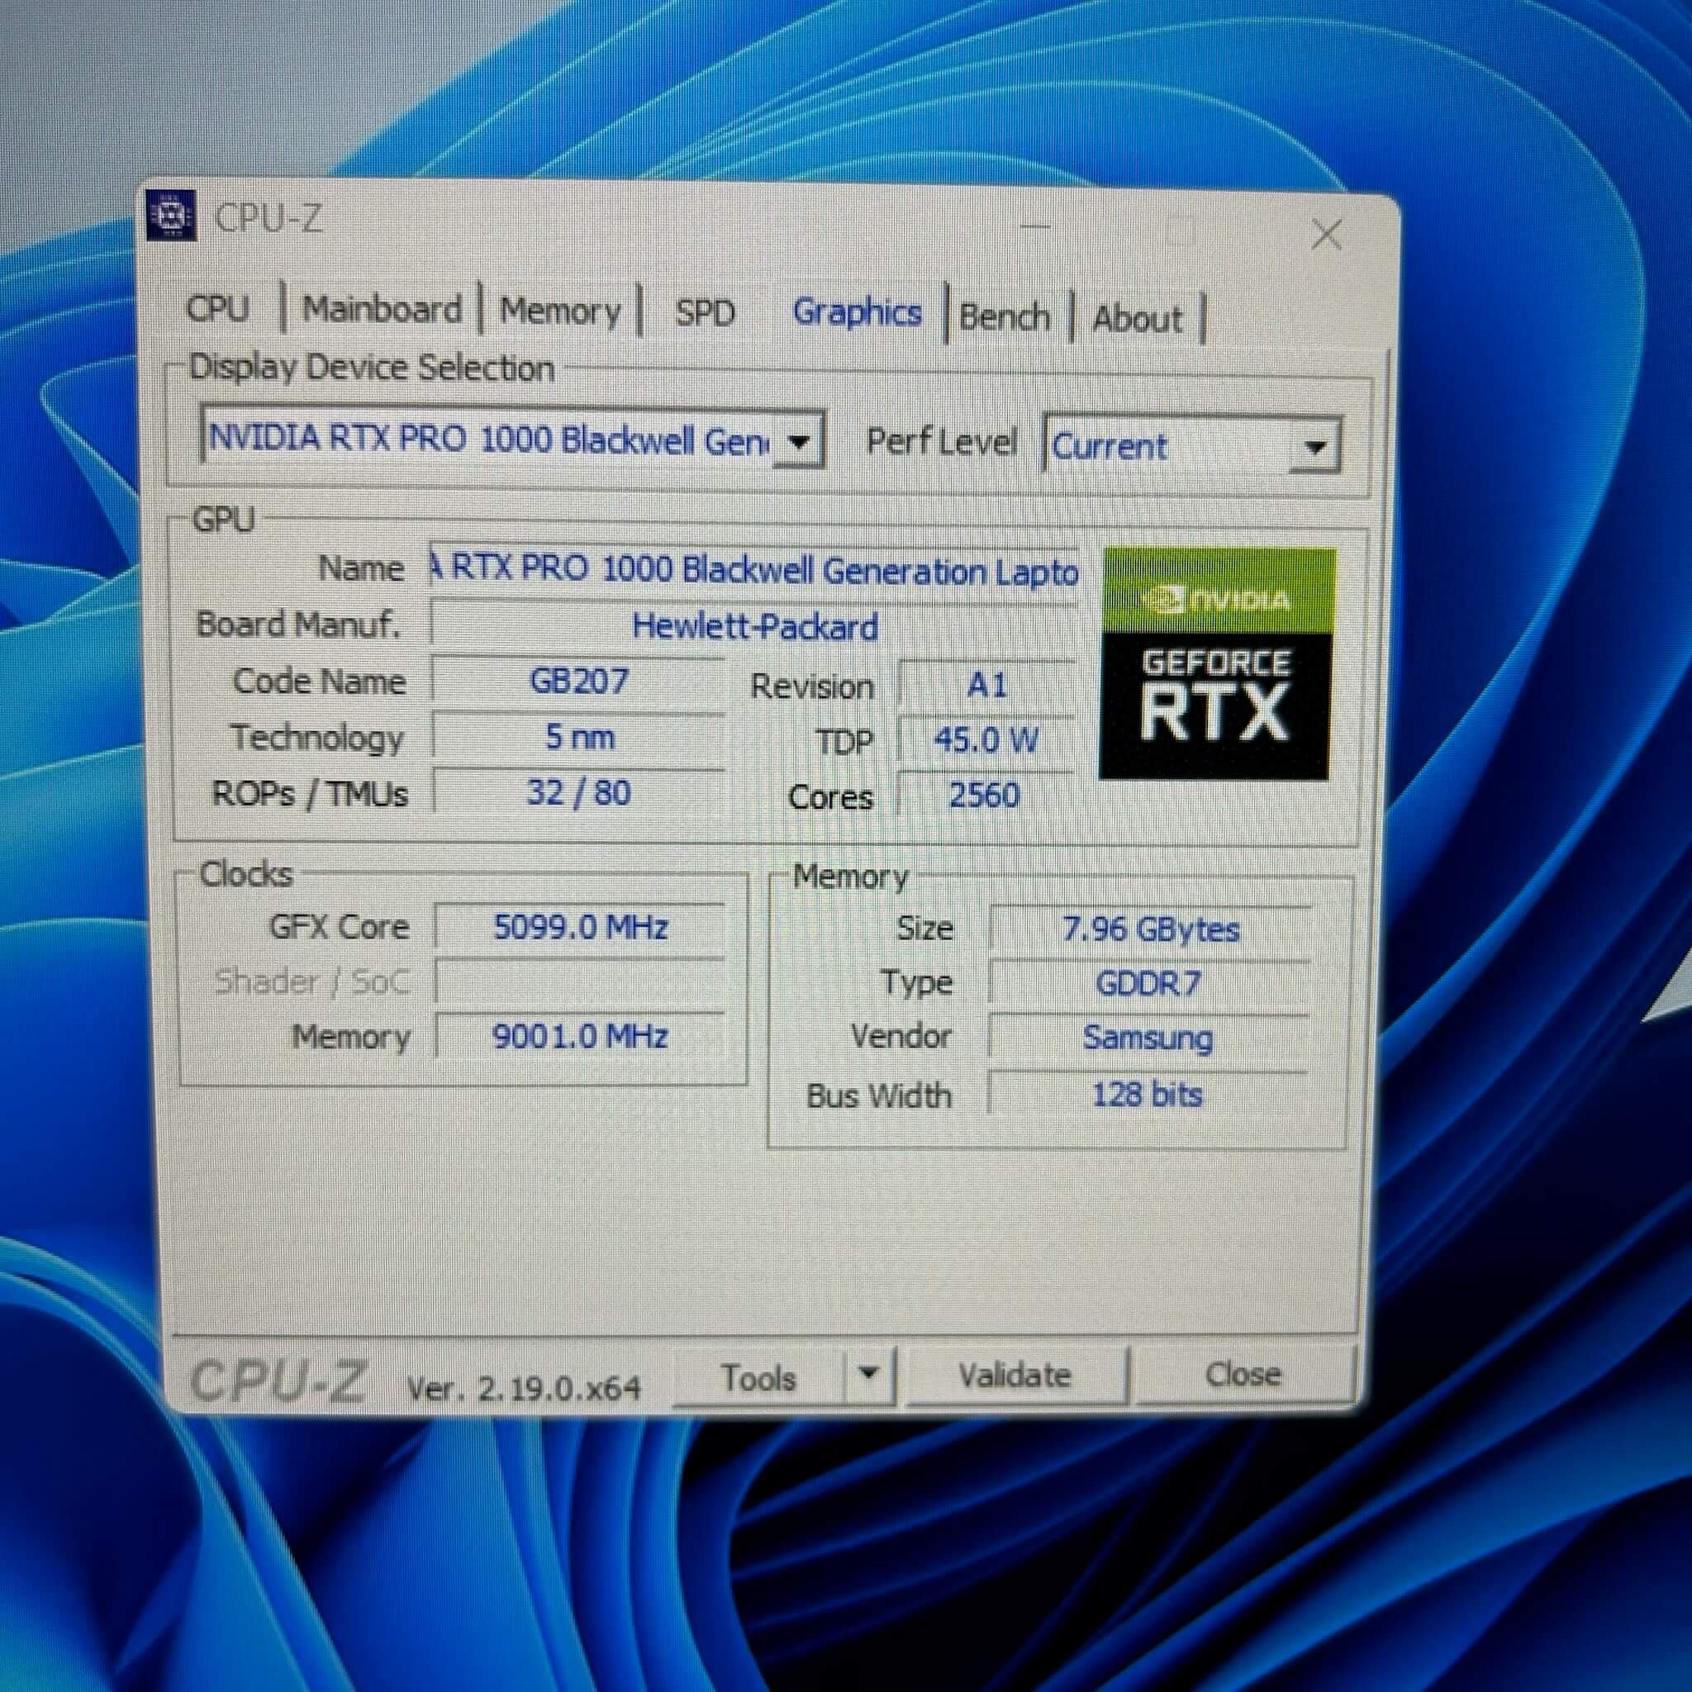Open the Memory tab
1692x1692 pixels.
[x=560, y=311]
